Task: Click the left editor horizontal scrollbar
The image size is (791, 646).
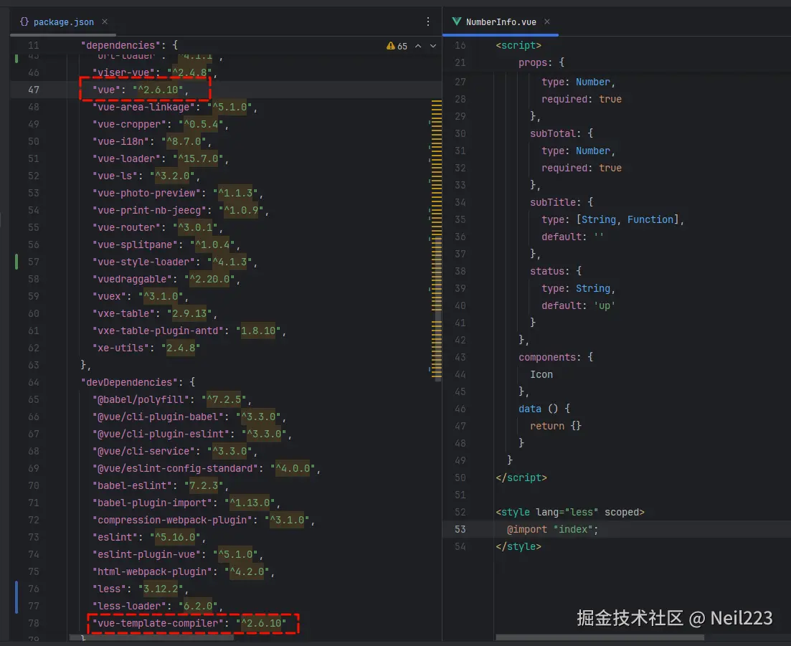Action: 151,637
